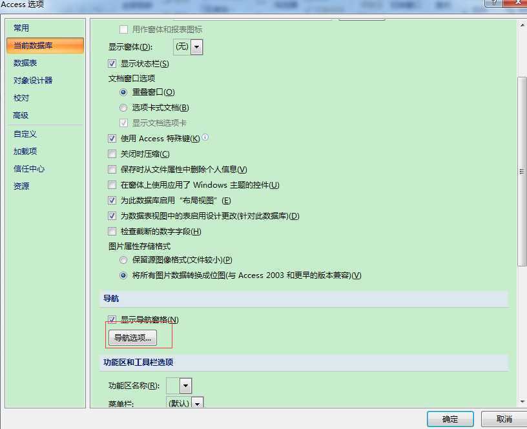Screen dimensions: 527x429
Task: Open the 资源 category
Action: click(21, 186)
